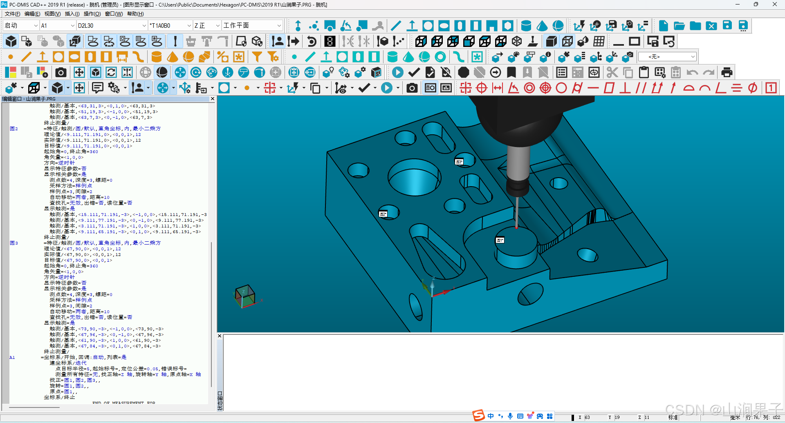785x423 pixels.
Task: Open the 插入(I) menu
Action: pyautogui.click(x=72, y=13)
